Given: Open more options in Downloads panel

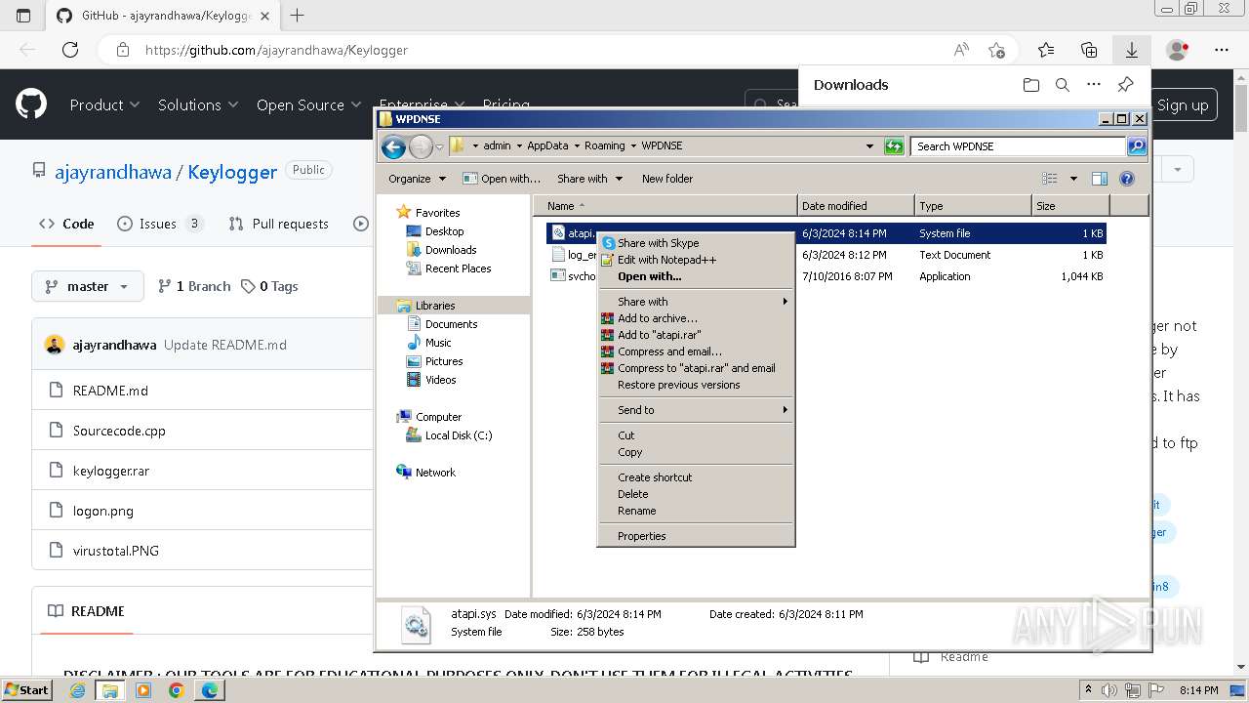Looking at the screenshot, I should [x=1094, y=85].
